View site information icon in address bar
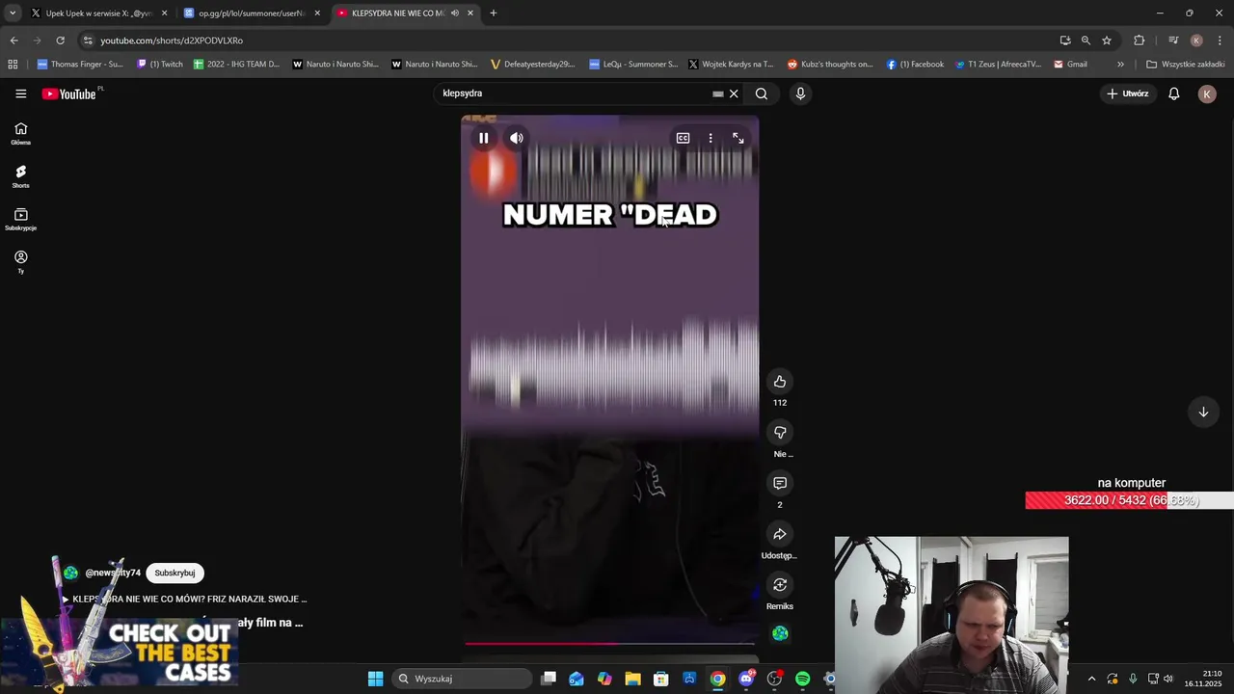 coord(88,40)
